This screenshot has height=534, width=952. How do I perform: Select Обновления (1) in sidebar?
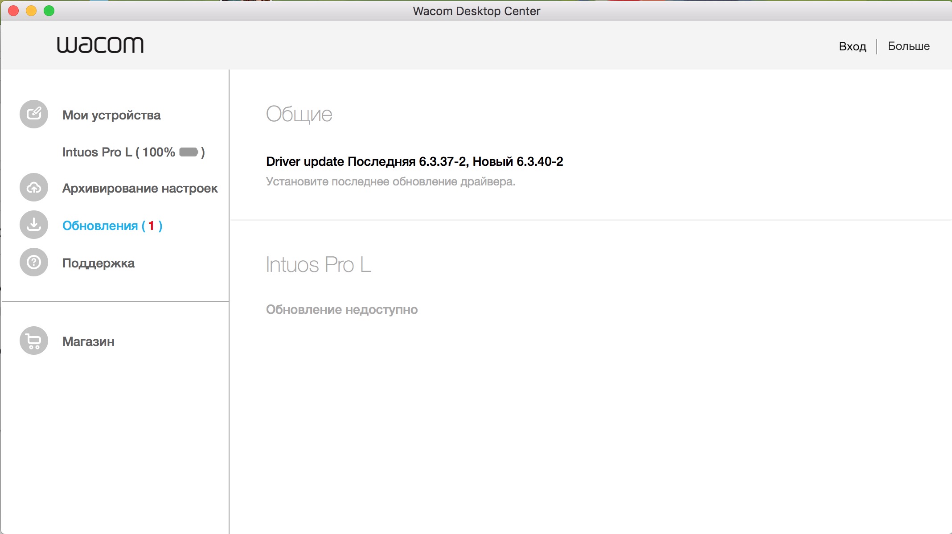[x=112, y=226]
